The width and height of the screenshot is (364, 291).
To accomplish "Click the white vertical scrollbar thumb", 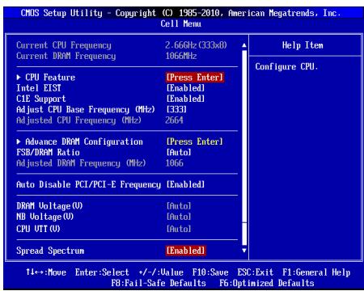I will point(244,136).
